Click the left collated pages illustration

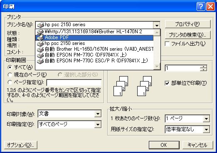click(121, 86)
